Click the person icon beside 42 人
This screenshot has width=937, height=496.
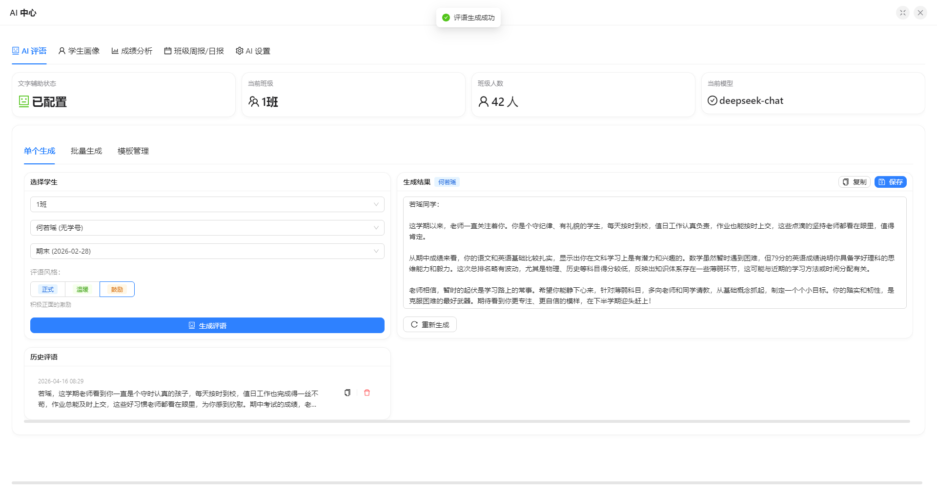click(484, 101)
